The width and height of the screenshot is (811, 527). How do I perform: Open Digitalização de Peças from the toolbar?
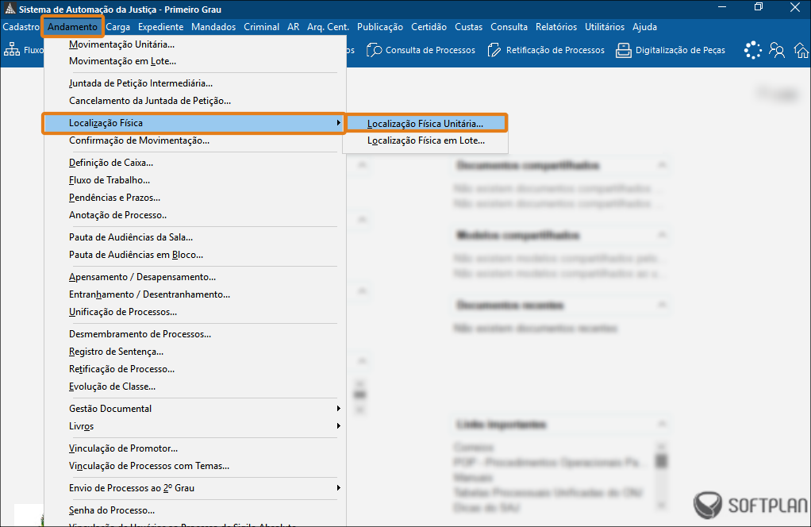click(x=671, y=50)
